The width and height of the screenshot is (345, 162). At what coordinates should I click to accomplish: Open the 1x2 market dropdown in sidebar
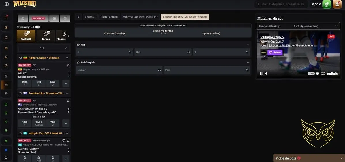click(x=44, y=48)
